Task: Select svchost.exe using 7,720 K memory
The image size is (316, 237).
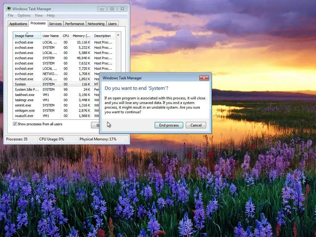Action: (x=64, y=69)
